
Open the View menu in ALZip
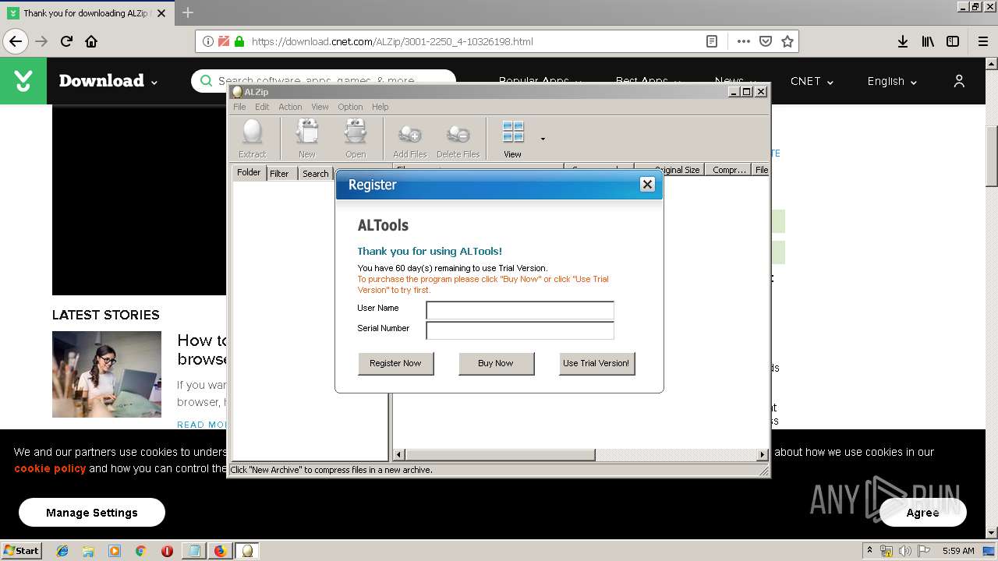point(320,107)
